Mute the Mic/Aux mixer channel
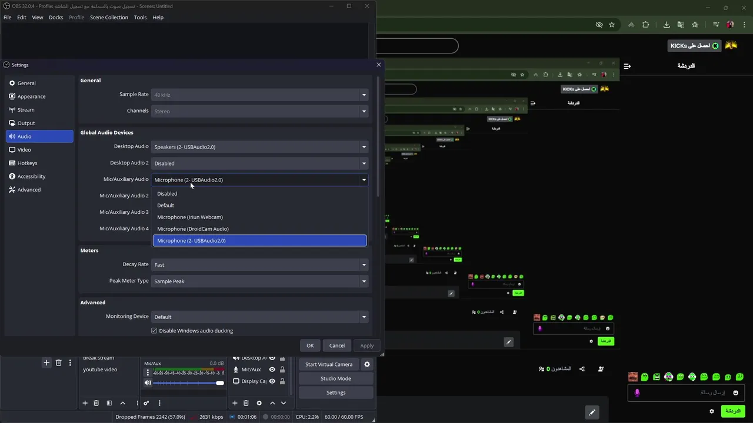 pos(148,383)
